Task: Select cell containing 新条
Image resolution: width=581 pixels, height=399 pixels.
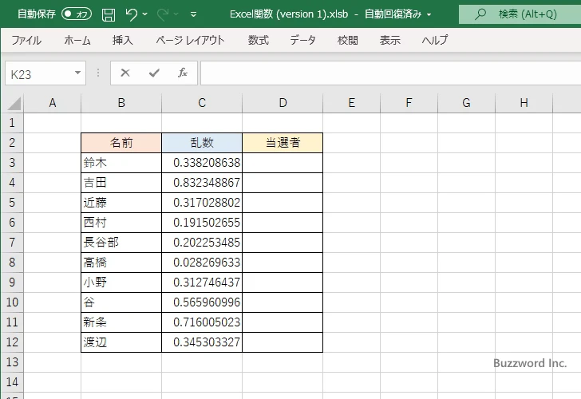Action: click(121, 322)
